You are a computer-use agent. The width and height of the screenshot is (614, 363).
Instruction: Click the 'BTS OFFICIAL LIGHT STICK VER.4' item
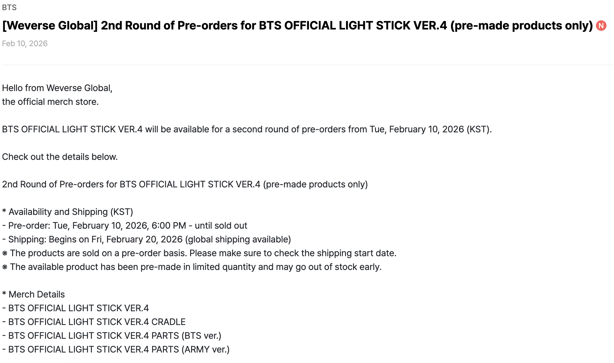(76, 308)
